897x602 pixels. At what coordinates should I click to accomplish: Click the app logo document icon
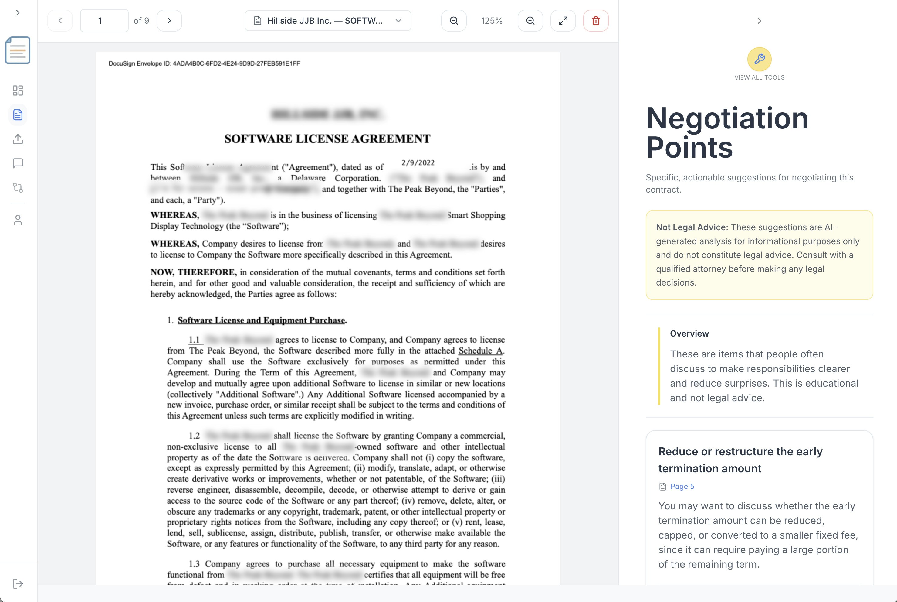pyautogui.click(x=18, y=50)
